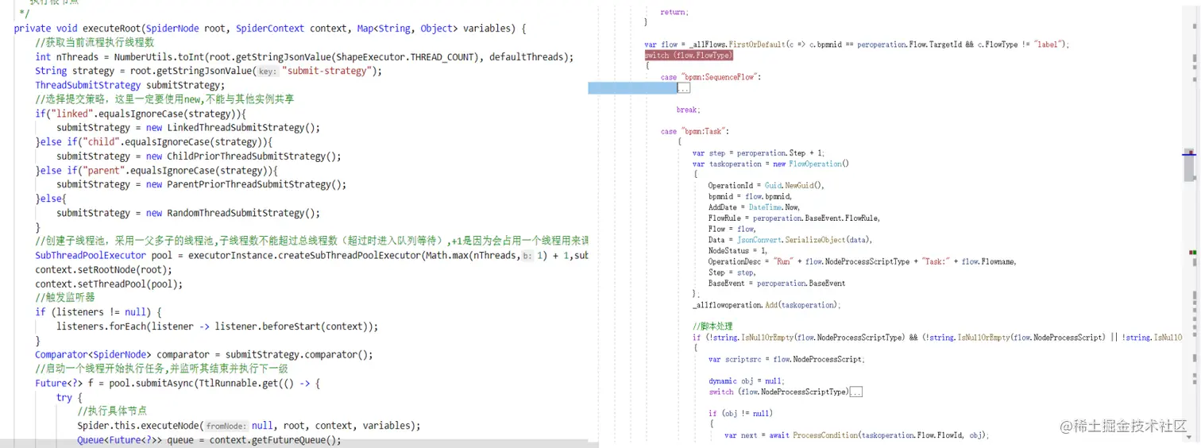Click the "listeners.forEach" beforeStart line
This screenshot has height=448, width=1201.
[x=218, y=326]
